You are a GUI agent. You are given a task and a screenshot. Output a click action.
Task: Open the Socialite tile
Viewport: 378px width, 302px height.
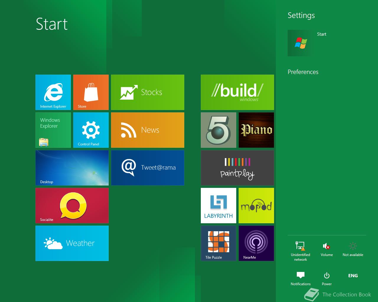coord(72,206)
